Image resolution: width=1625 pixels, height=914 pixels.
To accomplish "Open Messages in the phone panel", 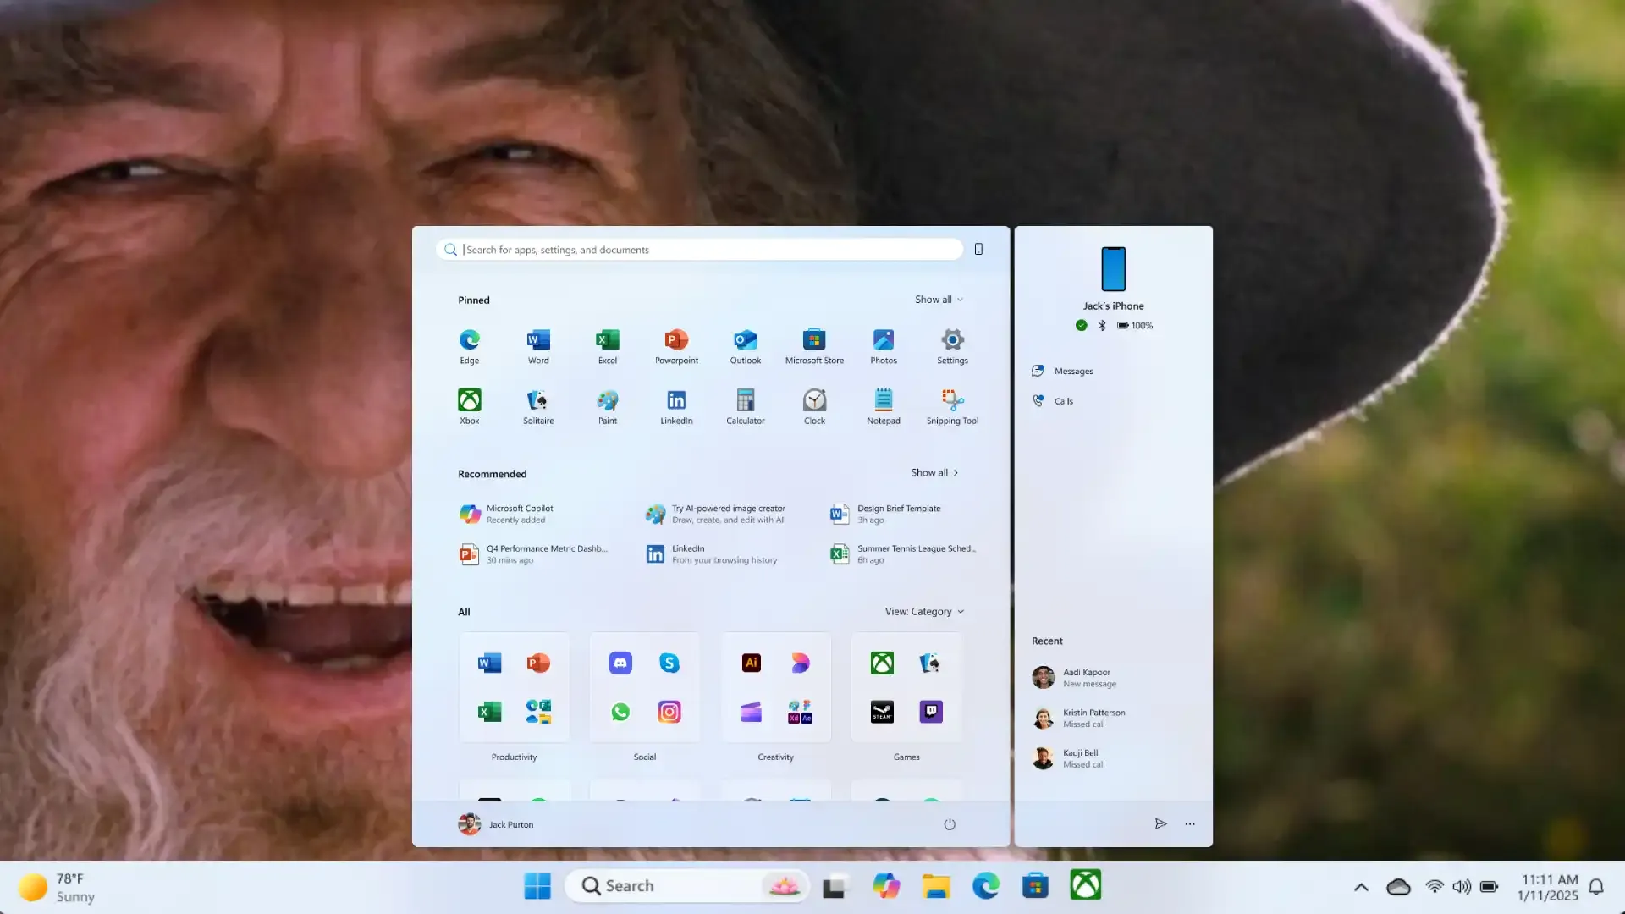I will (x=1073, y=372).
